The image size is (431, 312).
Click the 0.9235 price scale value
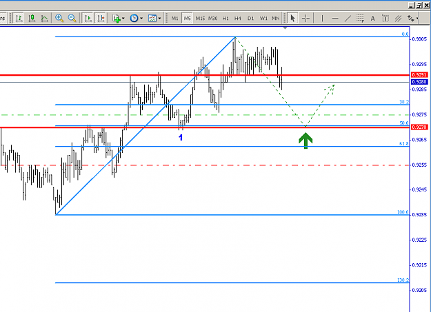419,214
